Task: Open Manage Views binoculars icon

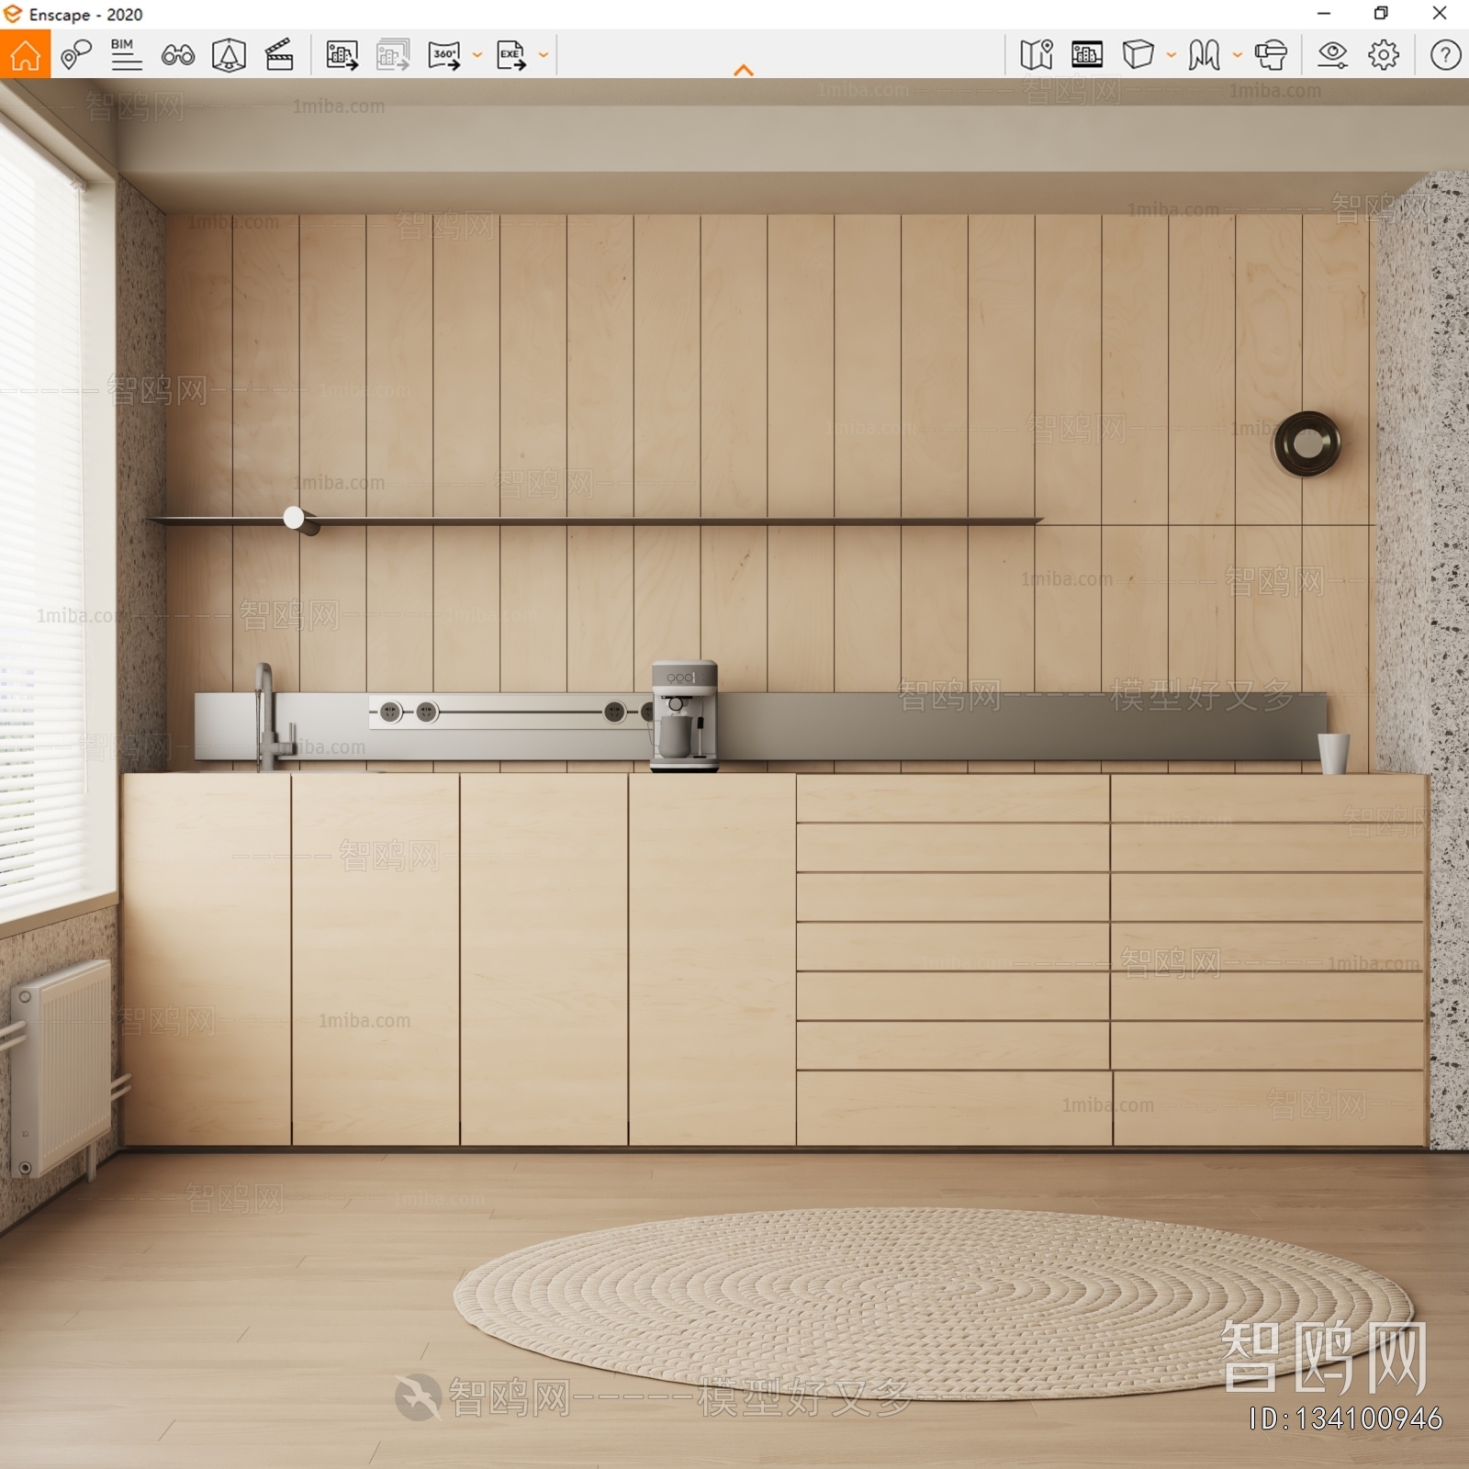Action: (x=177, y=55)
